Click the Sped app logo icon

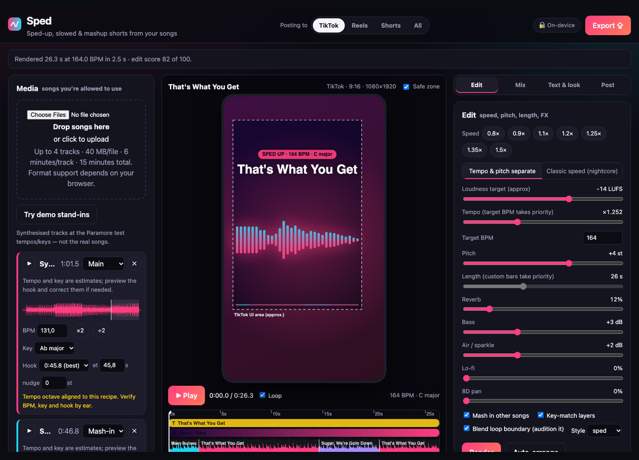pos(15,24)
